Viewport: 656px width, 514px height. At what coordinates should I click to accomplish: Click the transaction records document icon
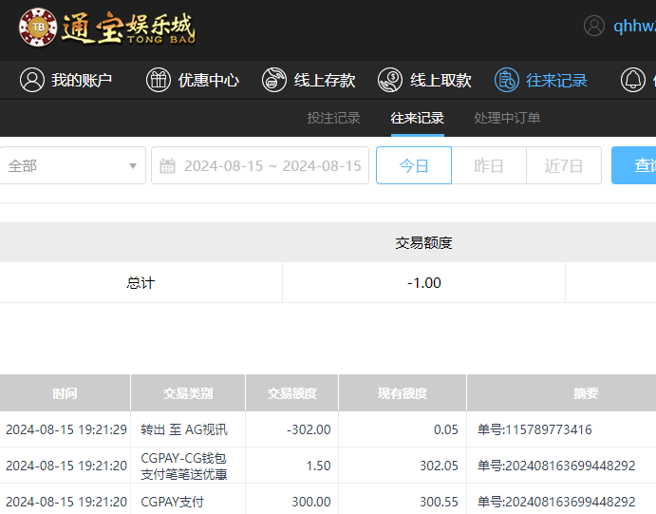pos(507,81)
